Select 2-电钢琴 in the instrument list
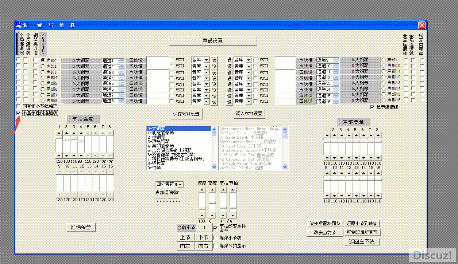Viewport: 458px width, 264px height. 179,137
